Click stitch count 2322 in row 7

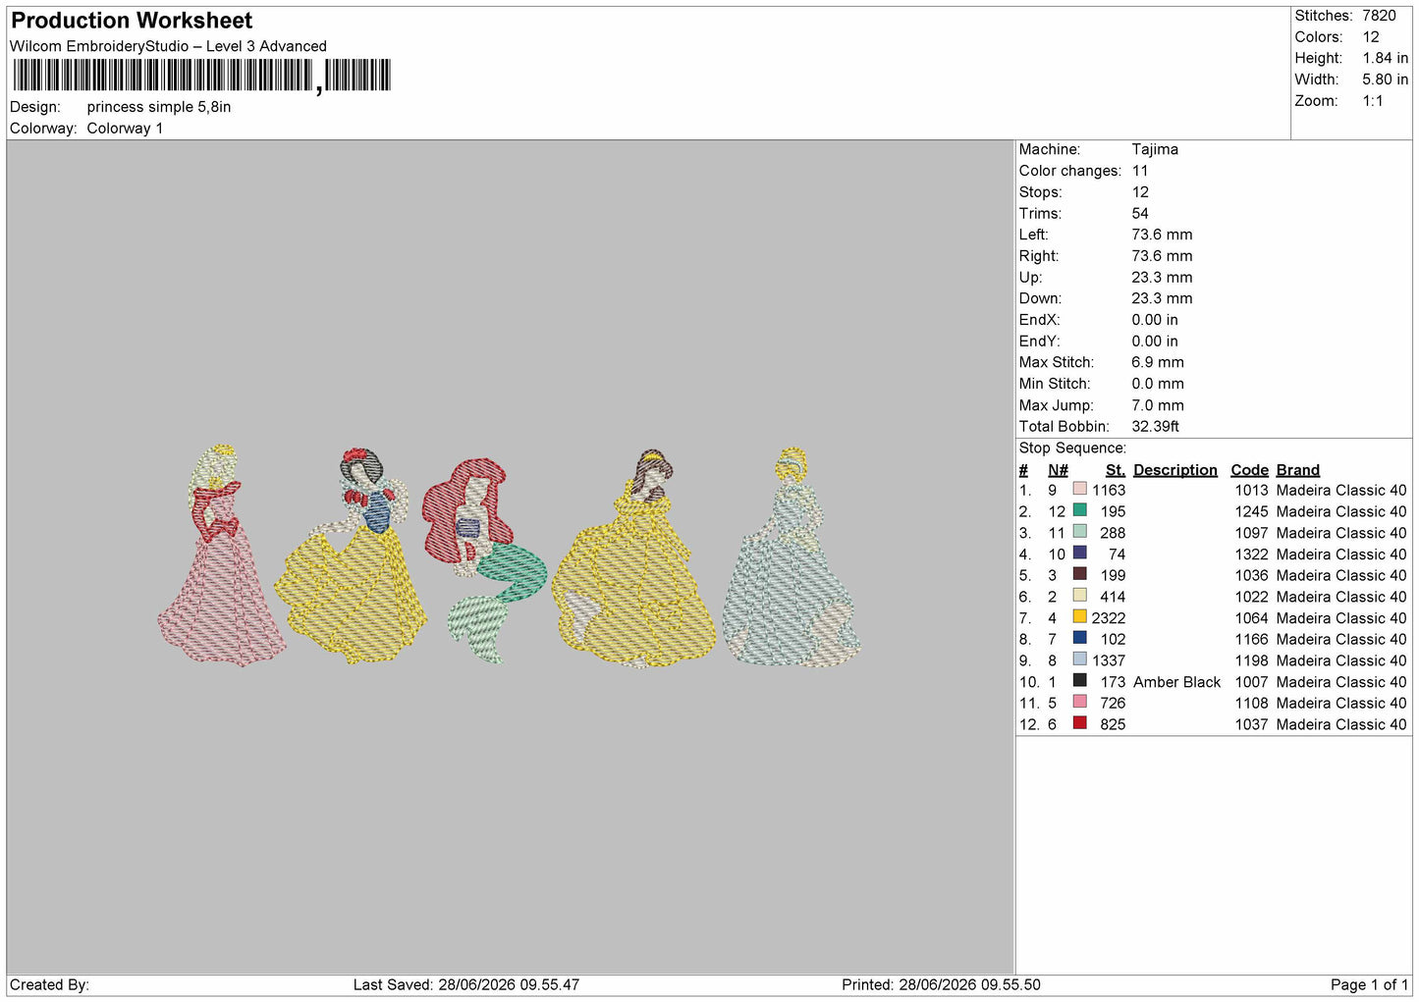tap(1109, 618)
